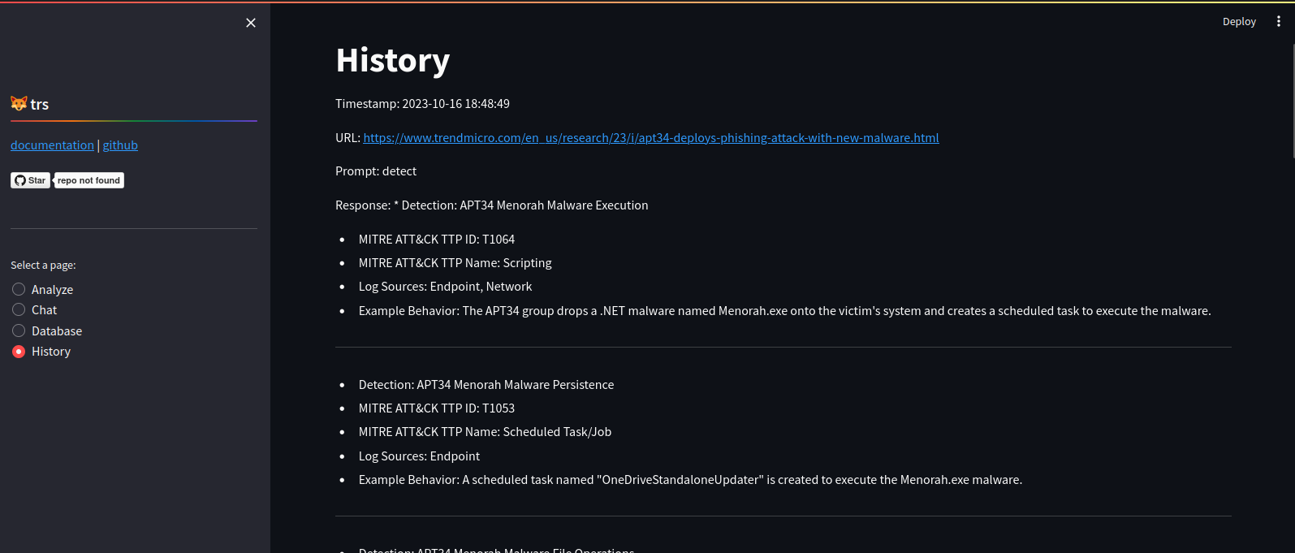Screen dimensions: 1295x553
Task: Open the documentation link
Action: (x=52, y=145)
